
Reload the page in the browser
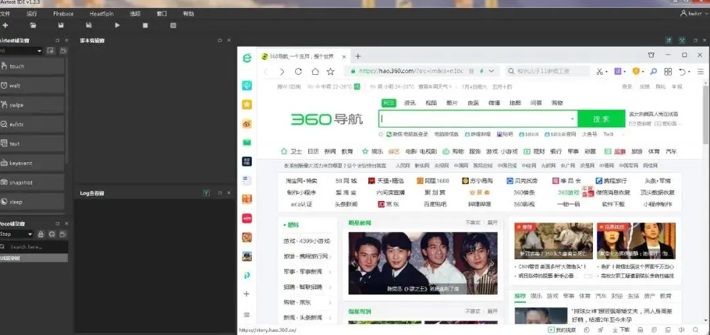[x=298, y=72]
